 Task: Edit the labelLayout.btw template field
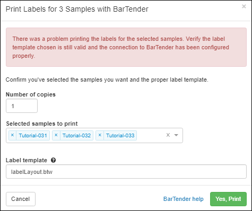tap(126, 172)
